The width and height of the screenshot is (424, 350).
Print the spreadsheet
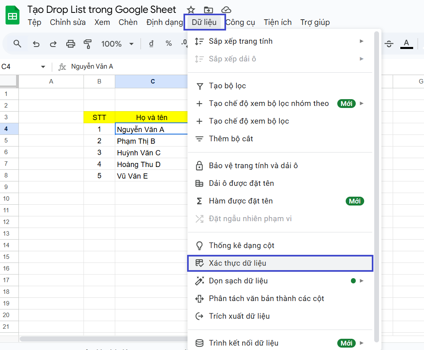pos(71,43)
